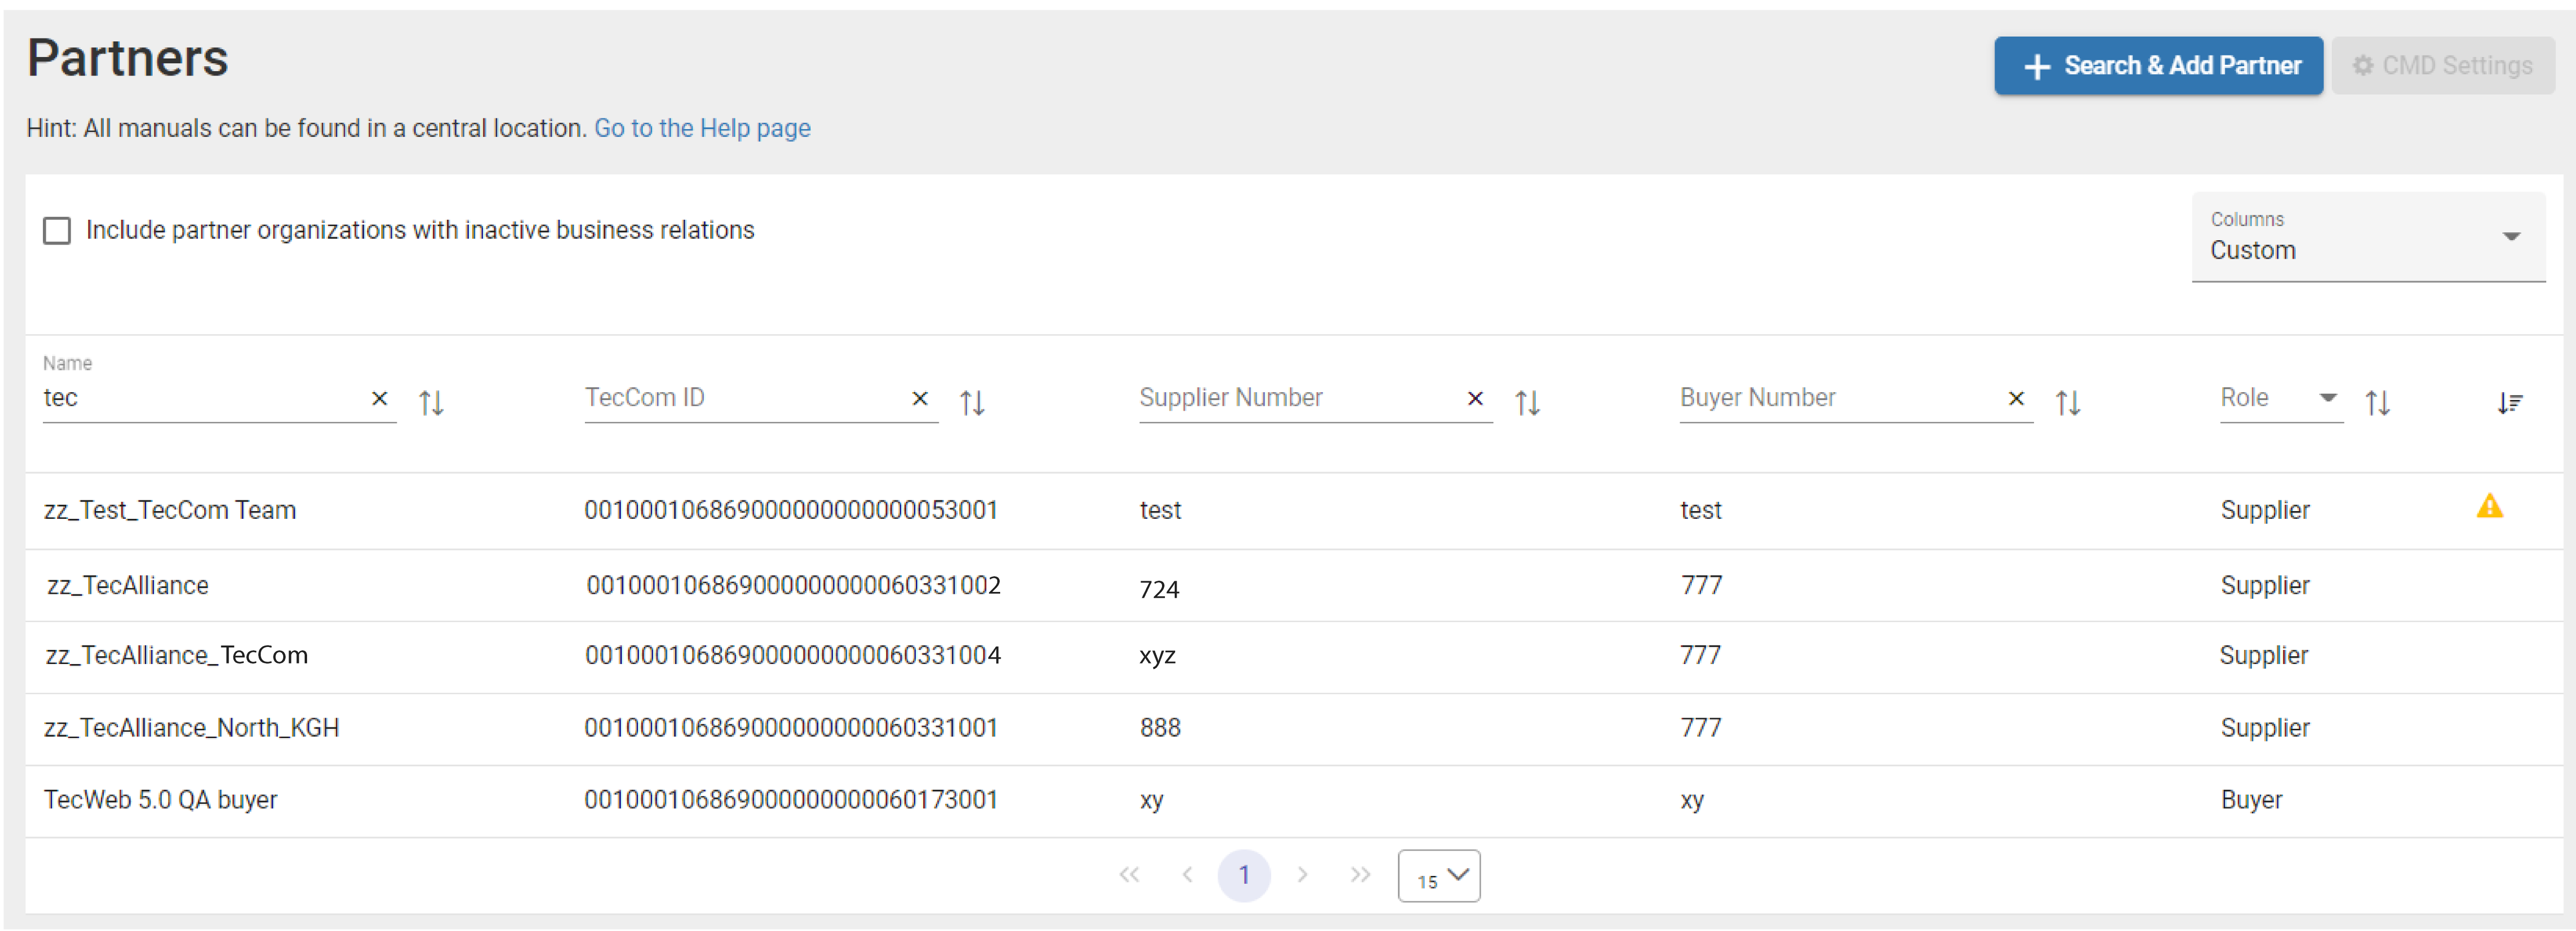Open the Go to the Help page link
The image size is (2576, 931).
702,129
